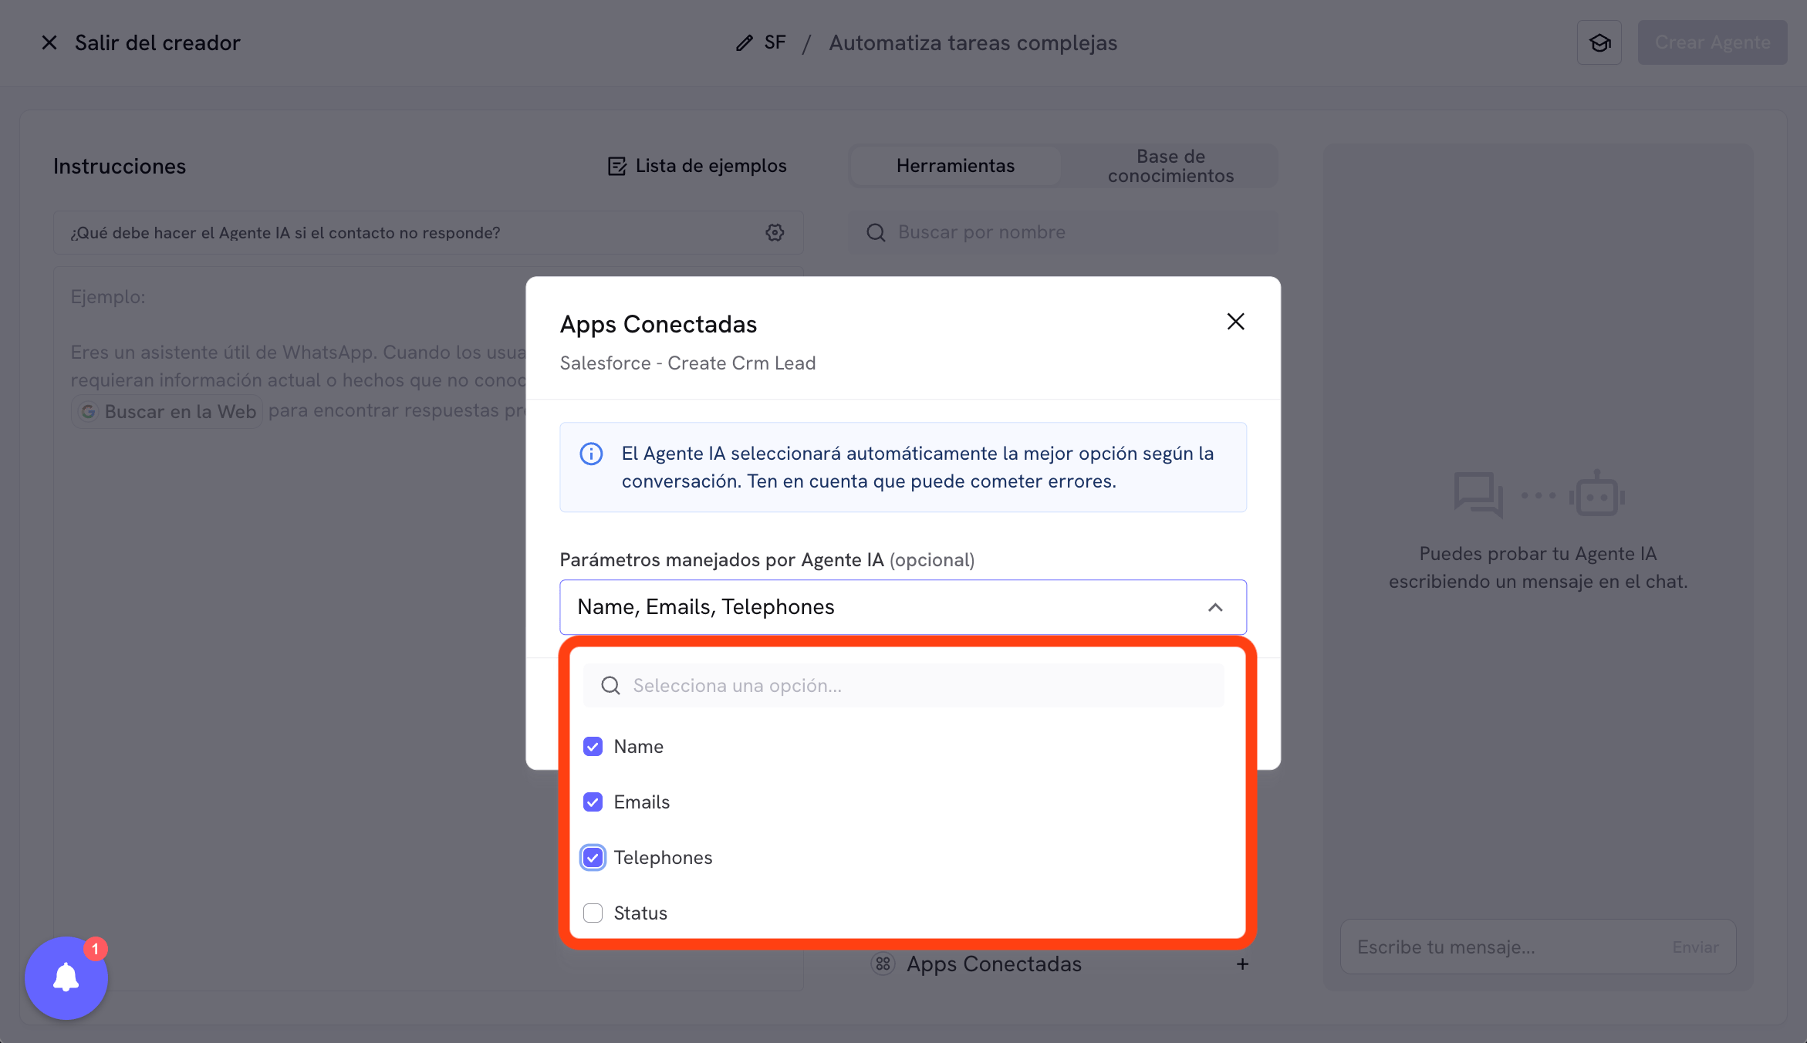Uncheck the Telephones checkbox
Screen dimensions: 1807x1043
point(593,858)
